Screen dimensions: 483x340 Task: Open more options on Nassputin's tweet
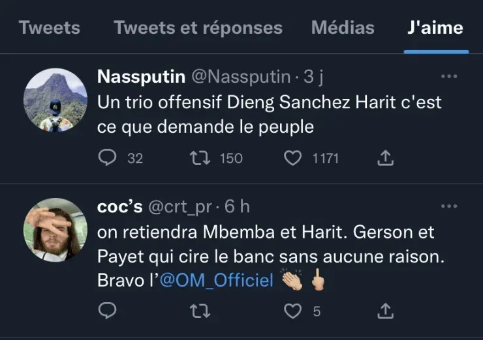(x=449, y=77)
